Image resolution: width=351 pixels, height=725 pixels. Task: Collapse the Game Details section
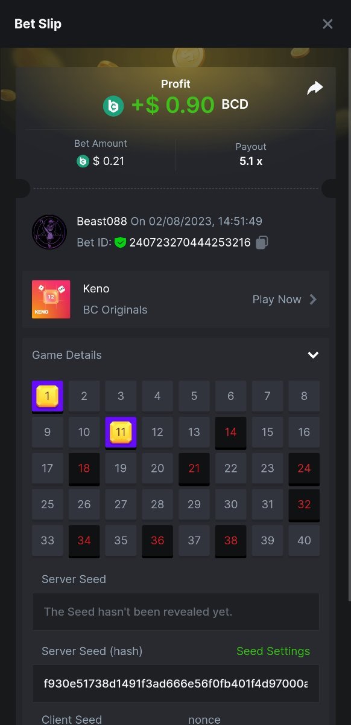pos(313,355)
